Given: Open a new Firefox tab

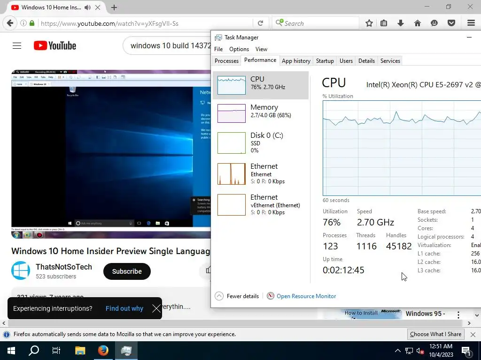Looking at the screenshot, I should (x=114, y=7).
